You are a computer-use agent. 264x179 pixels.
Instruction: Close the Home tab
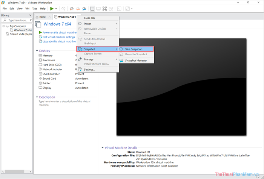pos(49,17)
